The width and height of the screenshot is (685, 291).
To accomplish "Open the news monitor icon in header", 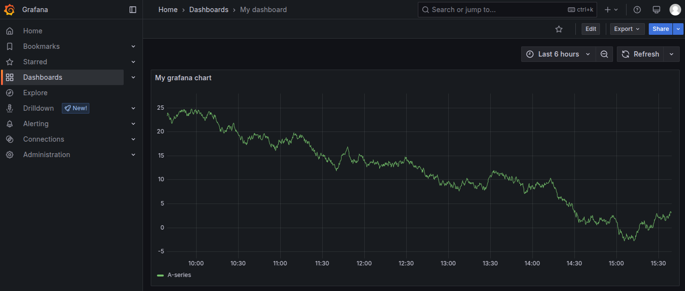I will pos(656,10).
